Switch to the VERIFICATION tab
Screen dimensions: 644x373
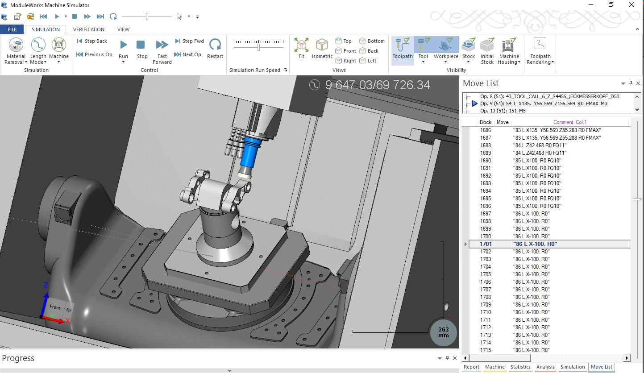point(88,29)
